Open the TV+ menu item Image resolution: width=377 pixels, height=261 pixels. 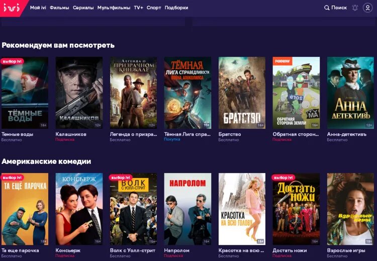pyautogui.click(x=139, y=8)
